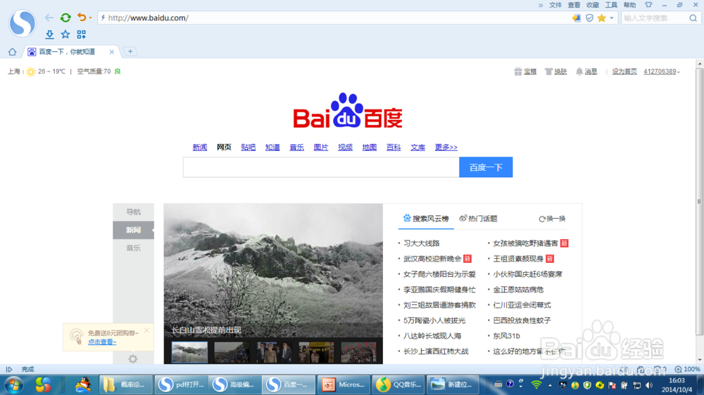Click the 文库 category link
Viewport: 704px width, 395px height.
pyautogui.click(x=418, y=147)
